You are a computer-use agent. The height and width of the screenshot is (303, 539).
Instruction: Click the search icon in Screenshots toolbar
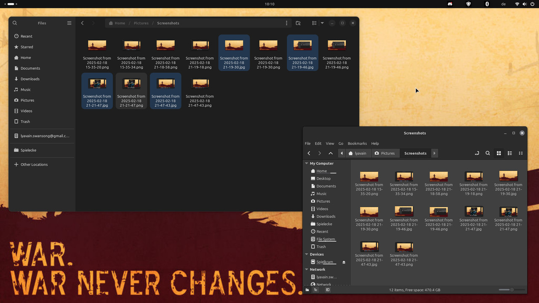[488, 153]
